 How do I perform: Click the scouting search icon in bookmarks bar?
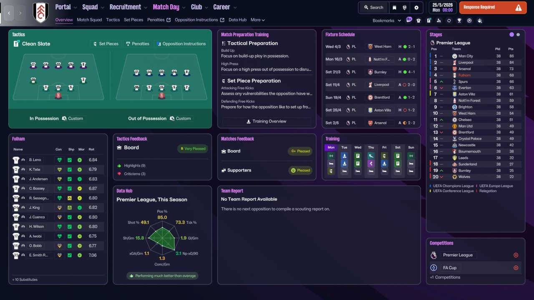point(439,20)
